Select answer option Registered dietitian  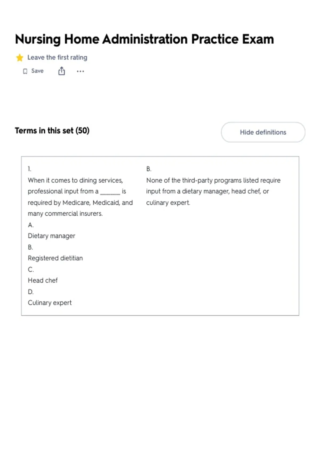click(x=55, y=258)
